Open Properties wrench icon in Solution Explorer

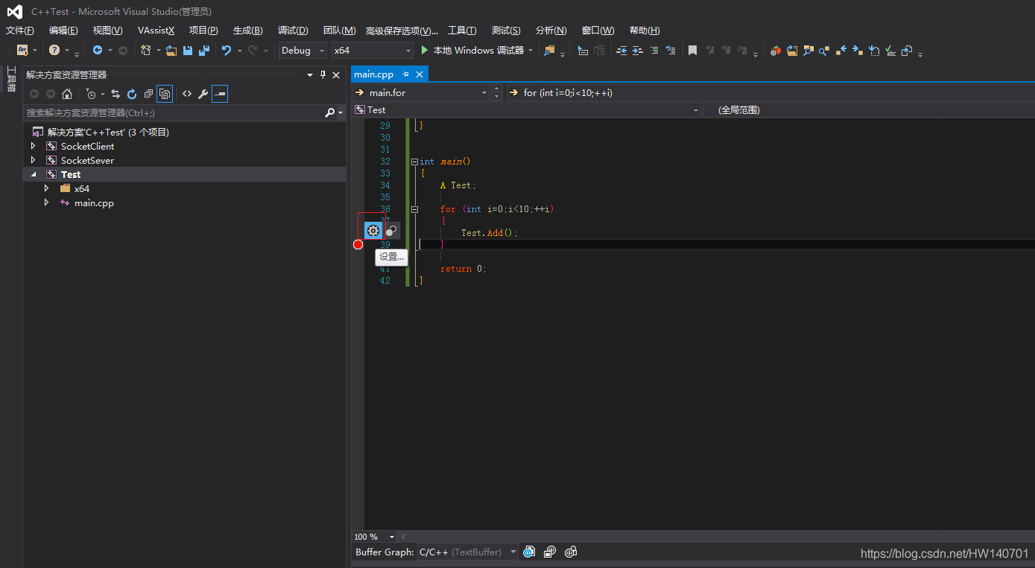203,94
